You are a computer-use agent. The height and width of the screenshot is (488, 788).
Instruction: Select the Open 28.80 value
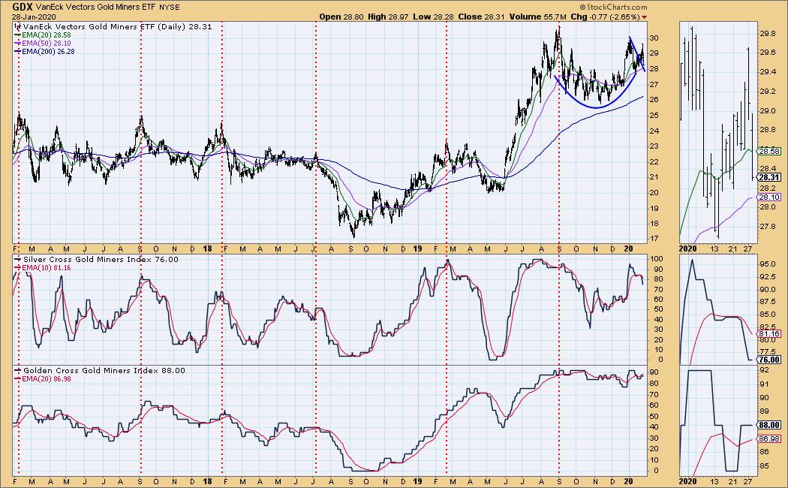coord(341,17)
